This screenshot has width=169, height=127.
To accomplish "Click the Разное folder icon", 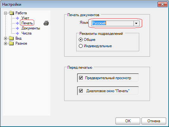I will click(11, 43).
